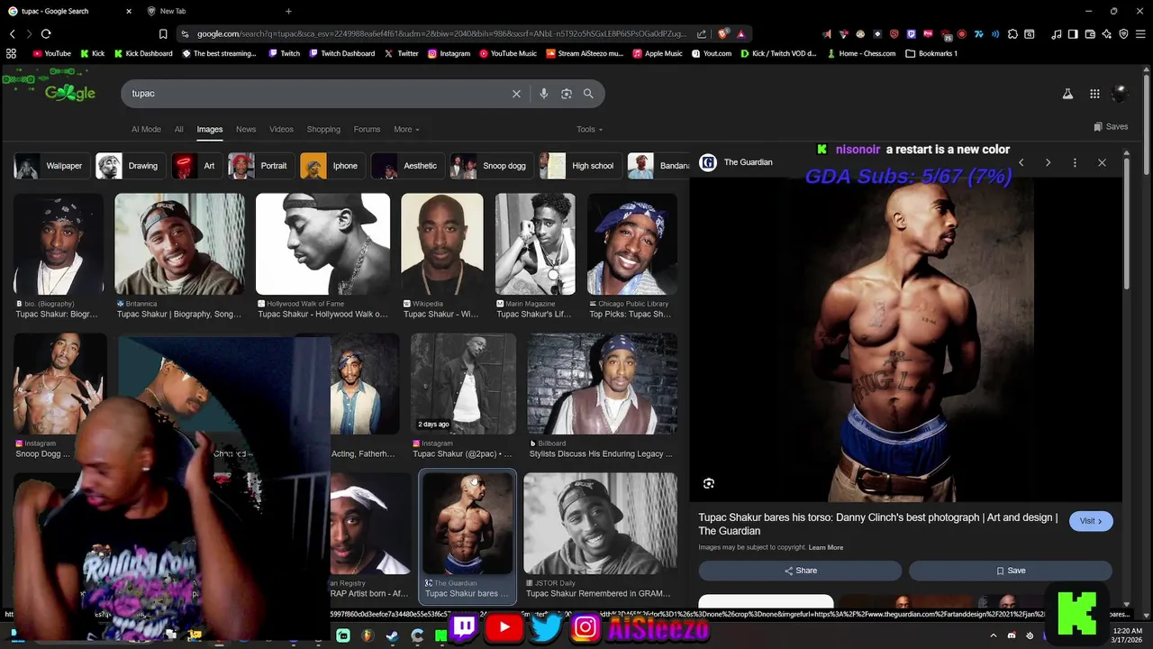Submit search with the magnifier icon

(x=588, y=94)
